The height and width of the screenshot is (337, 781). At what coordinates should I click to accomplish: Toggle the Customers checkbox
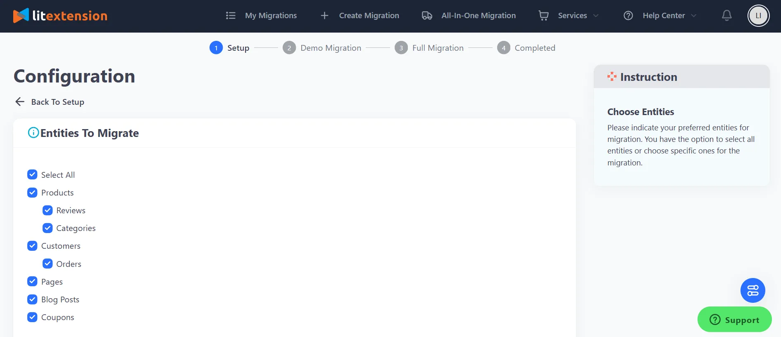pyautogui.click(x=32, y=246)
